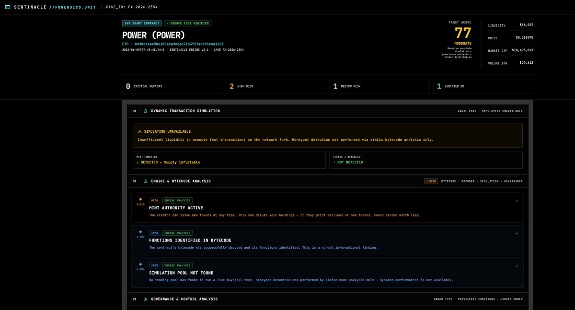Screen dimensions: 575x310
Task: Expand the Mint Authority Active finding chevron
Action: coord(517,201)
